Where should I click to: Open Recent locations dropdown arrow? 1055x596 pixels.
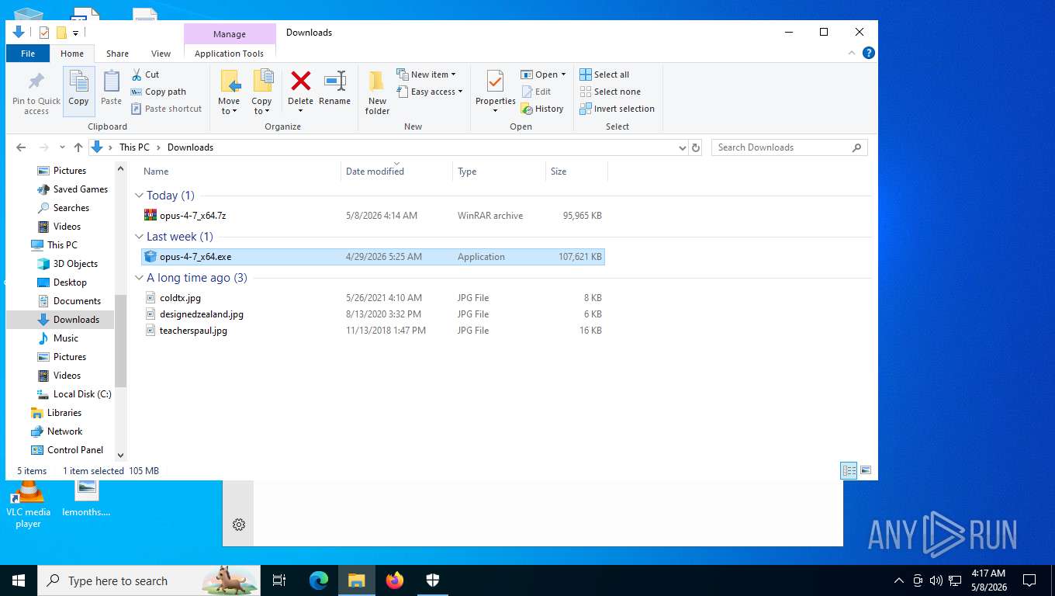(x=62, y=147)
